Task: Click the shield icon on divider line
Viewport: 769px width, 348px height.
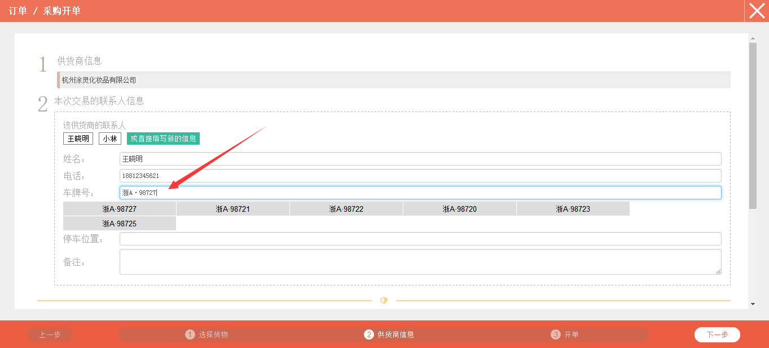Action: 384,301
